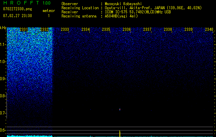The width and height of the screenshot is (216, 137).
Task: Click the 2336 time marker
Action: (x=127, y=29)
